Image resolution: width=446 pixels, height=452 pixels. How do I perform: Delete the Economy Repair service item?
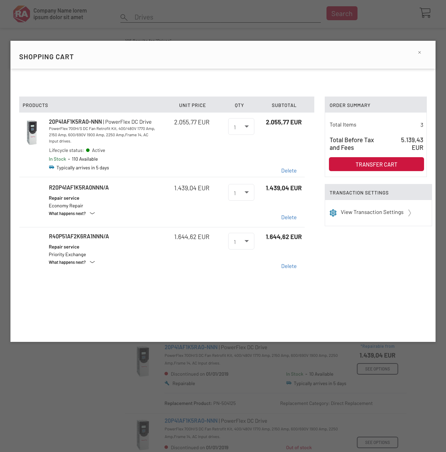(x=289, y=217)
